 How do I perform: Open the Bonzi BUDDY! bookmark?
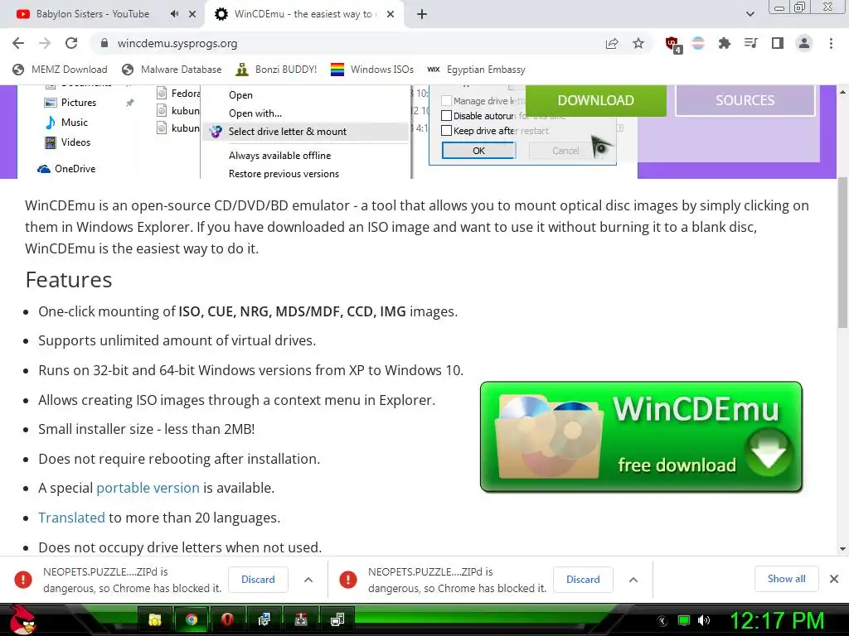(277, 70)
